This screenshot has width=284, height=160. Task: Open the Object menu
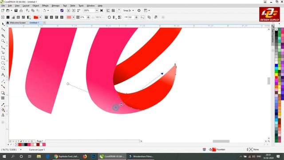coord(35,6)
